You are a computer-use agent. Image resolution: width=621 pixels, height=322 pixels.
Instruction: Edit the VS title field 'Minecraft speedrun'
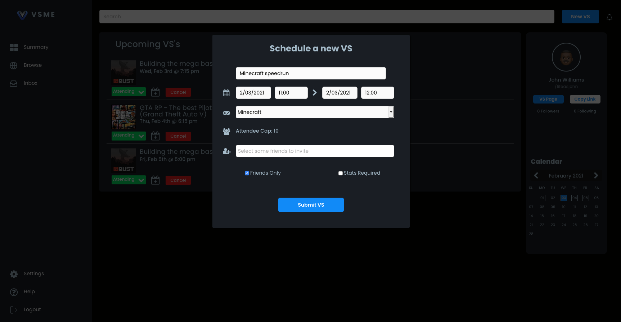pos(311,73)
